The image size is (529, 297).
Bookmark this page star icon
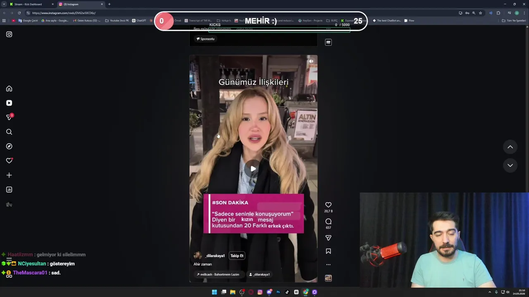coord(480,13)
